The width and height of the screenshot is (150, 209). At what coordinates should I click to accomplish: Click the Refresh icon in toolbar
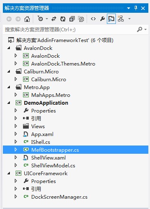pos(63,19)
